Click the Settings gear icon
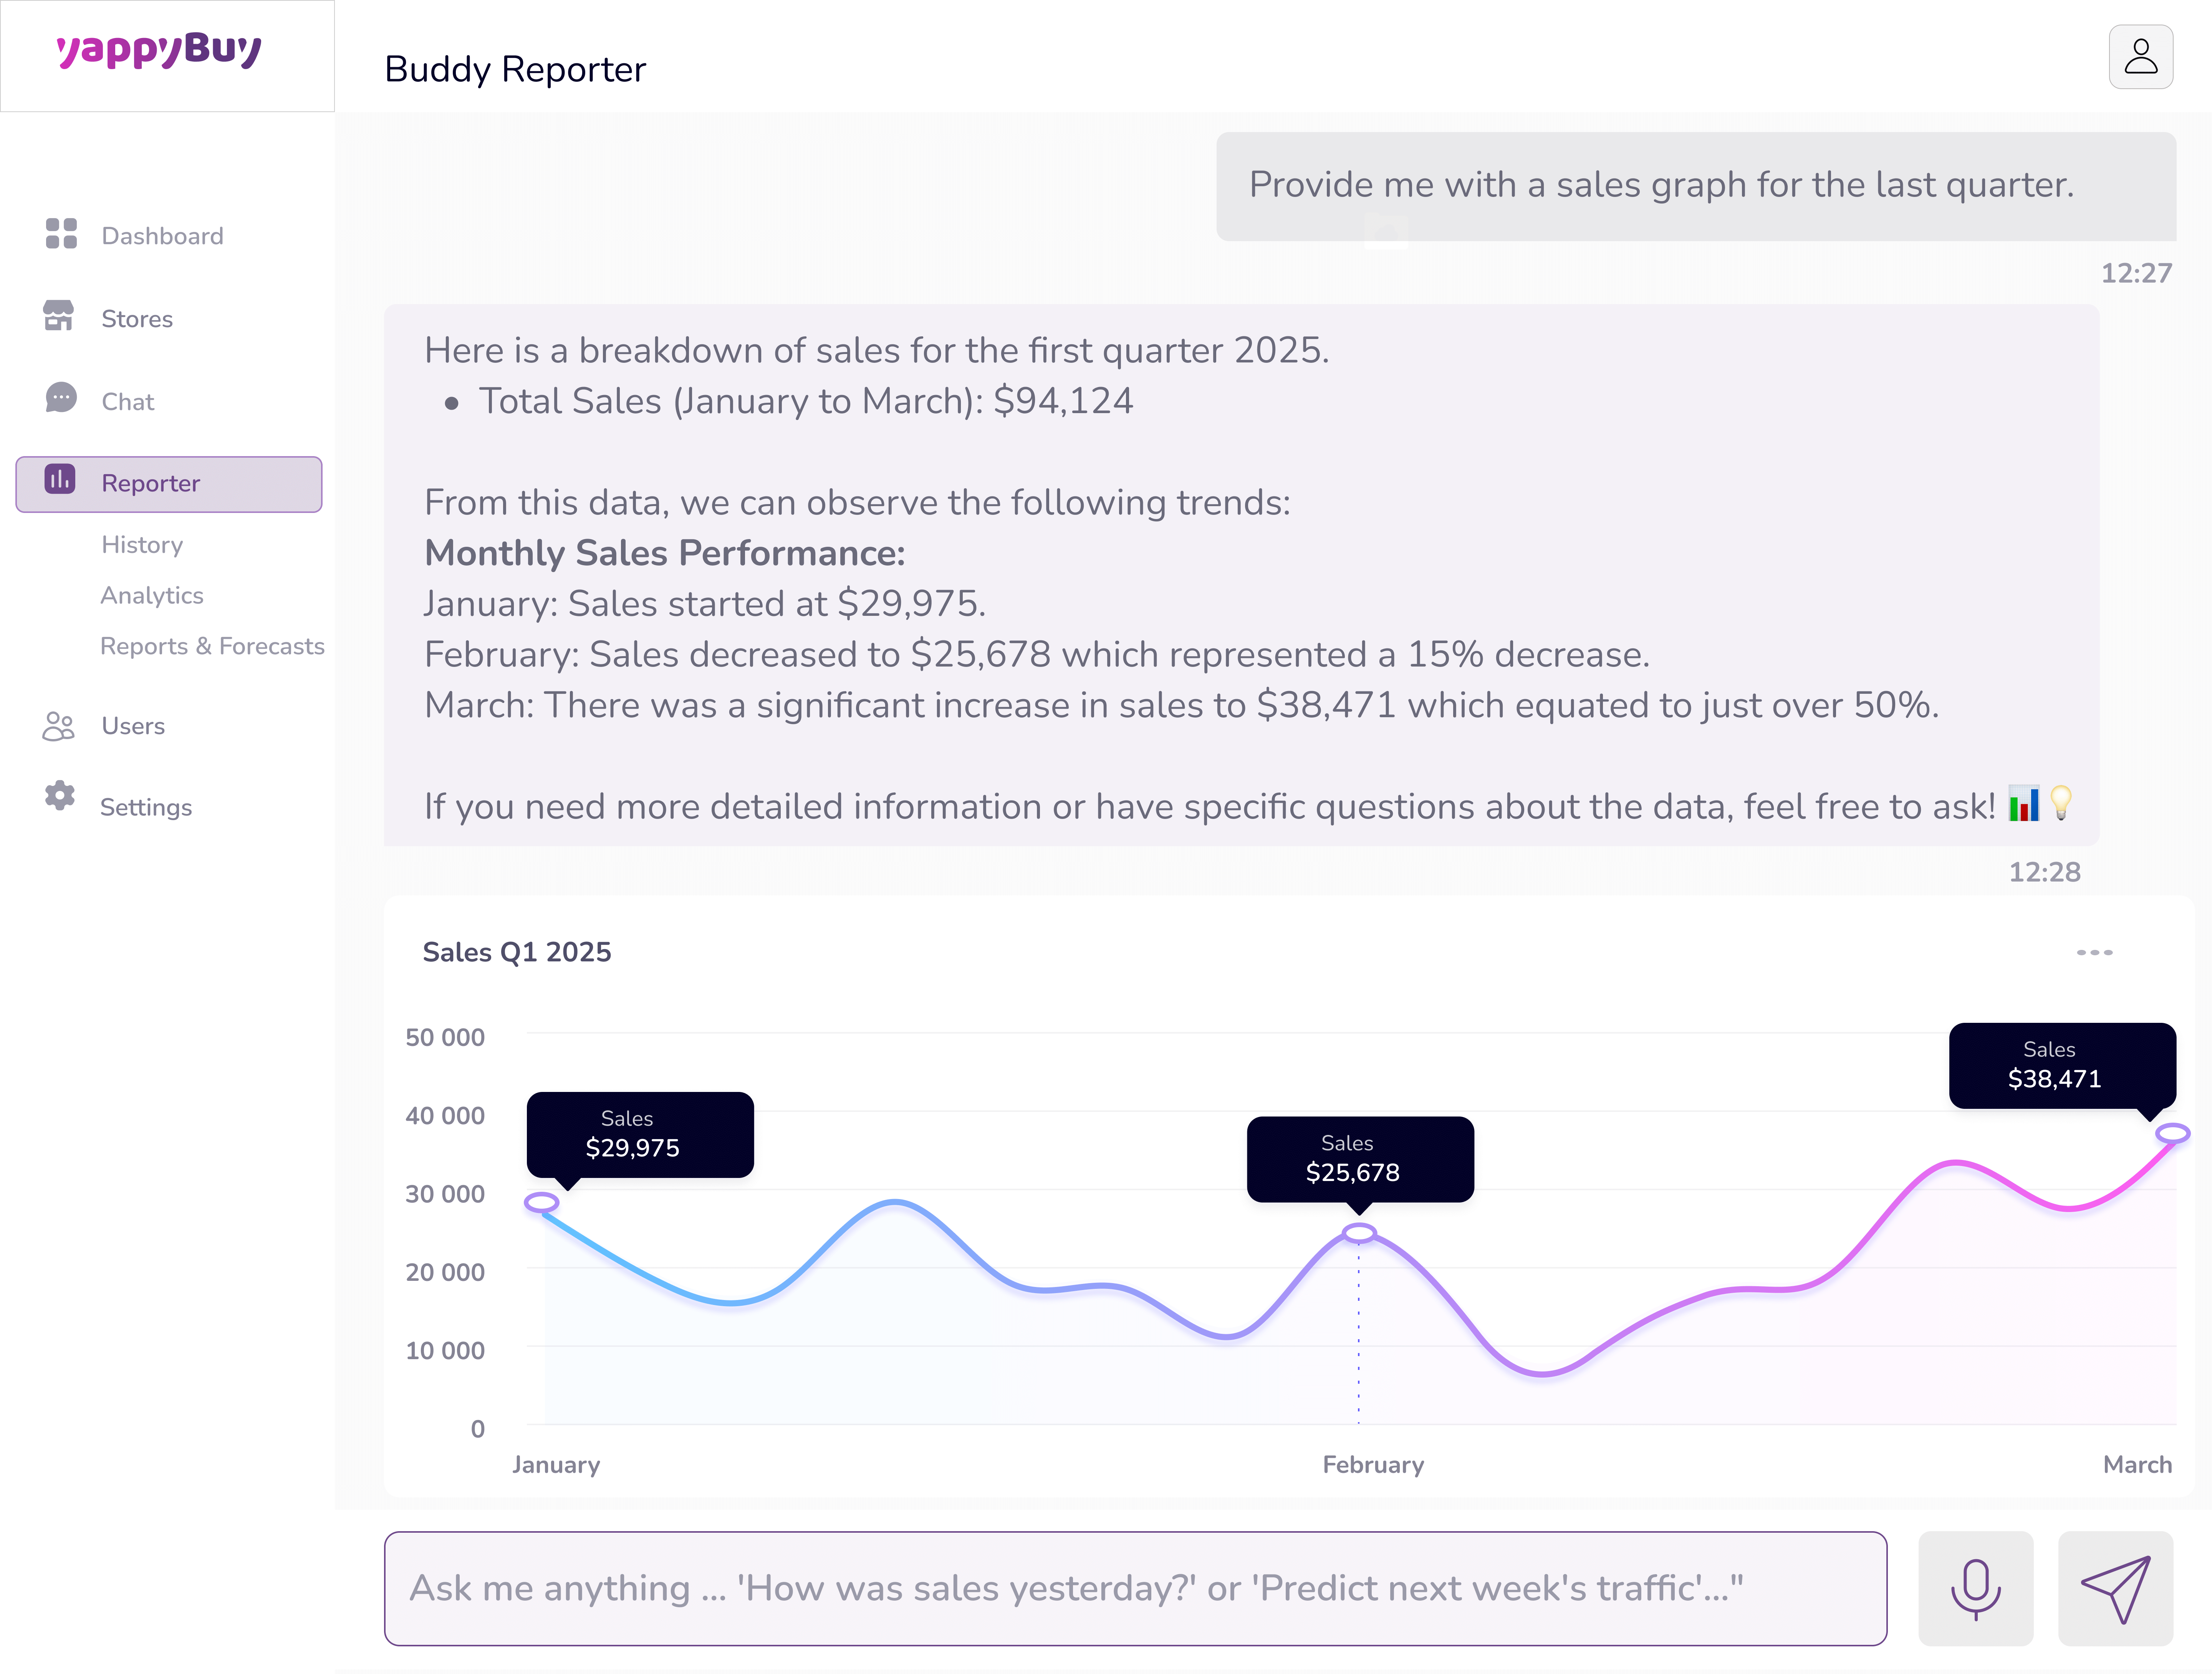This screenshot has width=2212, height=1674. click(60, 796)
